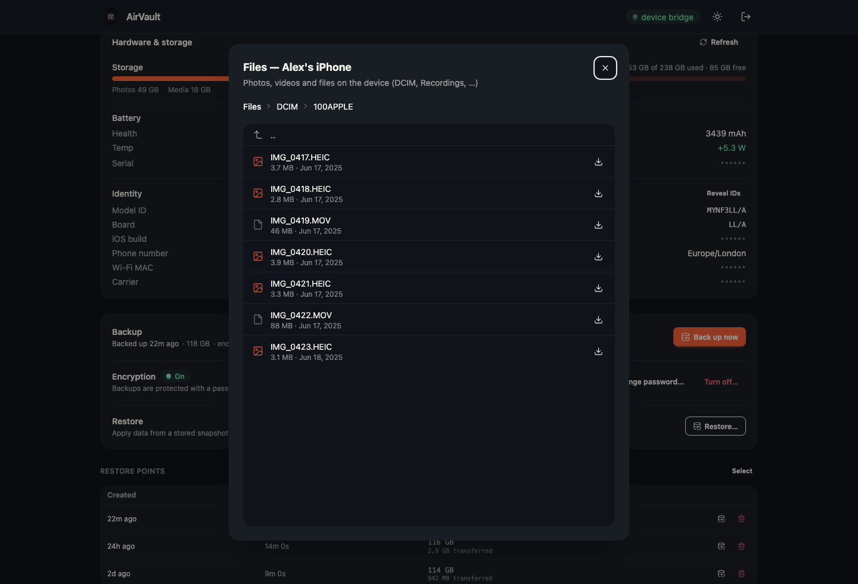This screenshot has width=858, height=584.
Task: Click Select for restore points
Action: point(742,471)
